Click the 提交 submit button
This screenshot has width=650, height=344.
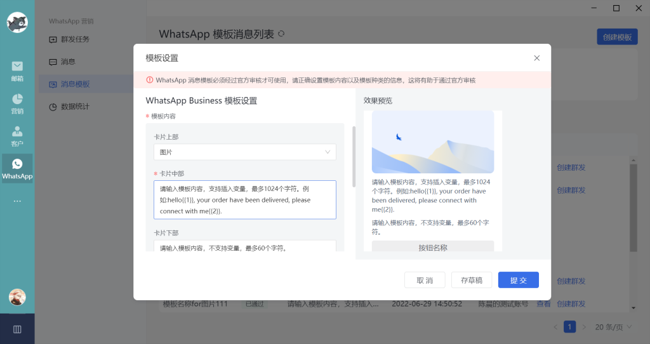[x=518, y=280]
